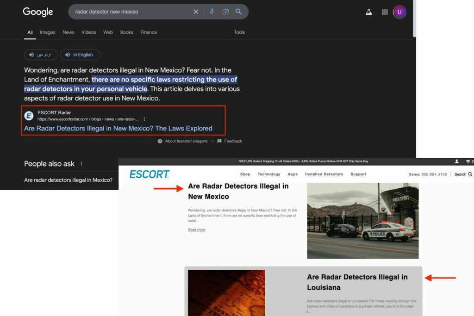Open 'Are Radar Detectors Illegal in New Mexico' blog title
Image resolution: width=474 pixels, height=316 pixels.
(238, 191)
